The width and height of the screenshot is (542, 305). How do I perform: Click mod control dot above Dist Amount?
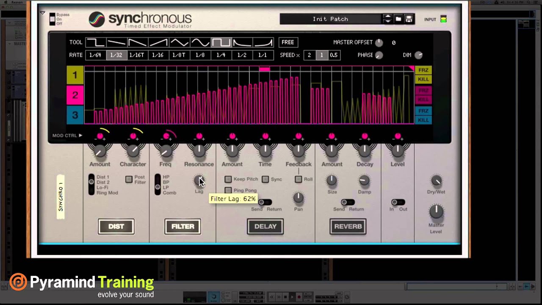coord(100,136)
